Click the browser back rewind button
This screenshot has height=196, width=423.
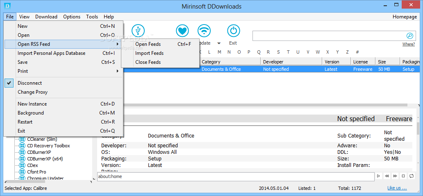[x=387, y=176]
